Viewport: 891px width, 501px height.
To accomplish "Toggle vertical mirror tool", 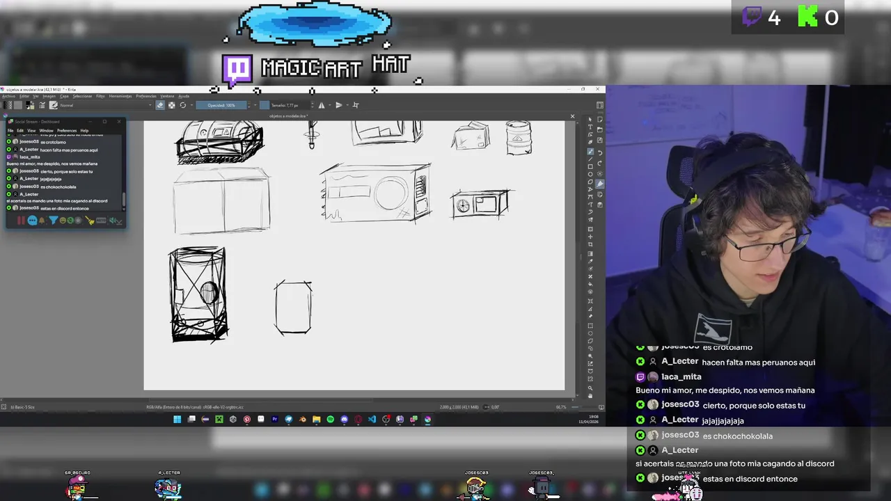I will pyautogui.click(x=339, y=105).
